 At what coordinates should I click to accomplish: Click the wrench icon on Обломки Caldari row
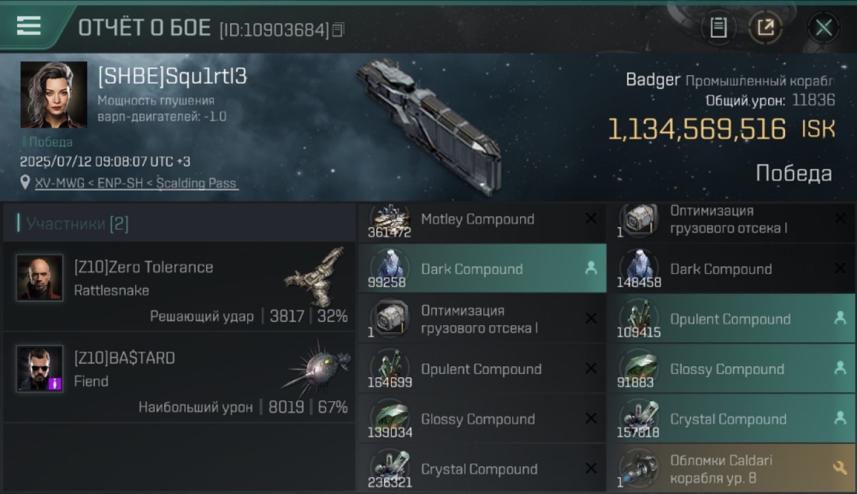point(839,468)
